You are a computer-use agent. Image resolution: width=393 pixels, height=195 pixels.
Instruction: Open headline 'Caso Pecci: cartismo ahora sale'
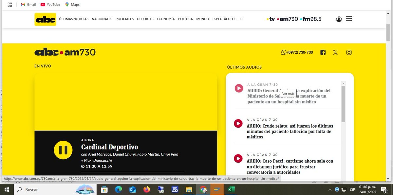coord(290,167)
